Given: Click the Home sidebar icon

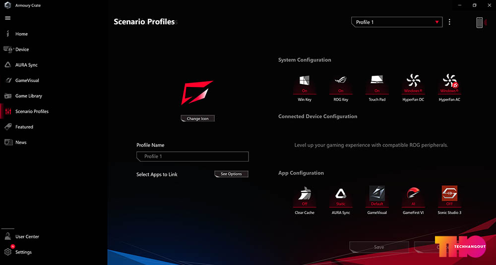Looking at the screenshot, I should pos(8,34).
